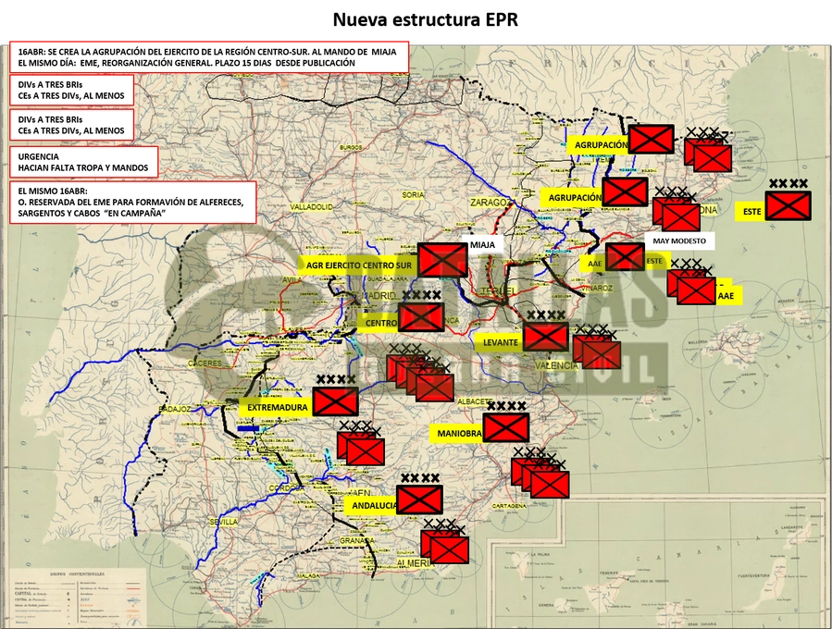The height and width of the screenshot is (629, 832).
Task: Select the yellow ANDALUCIA label
Action: (372, 506)
